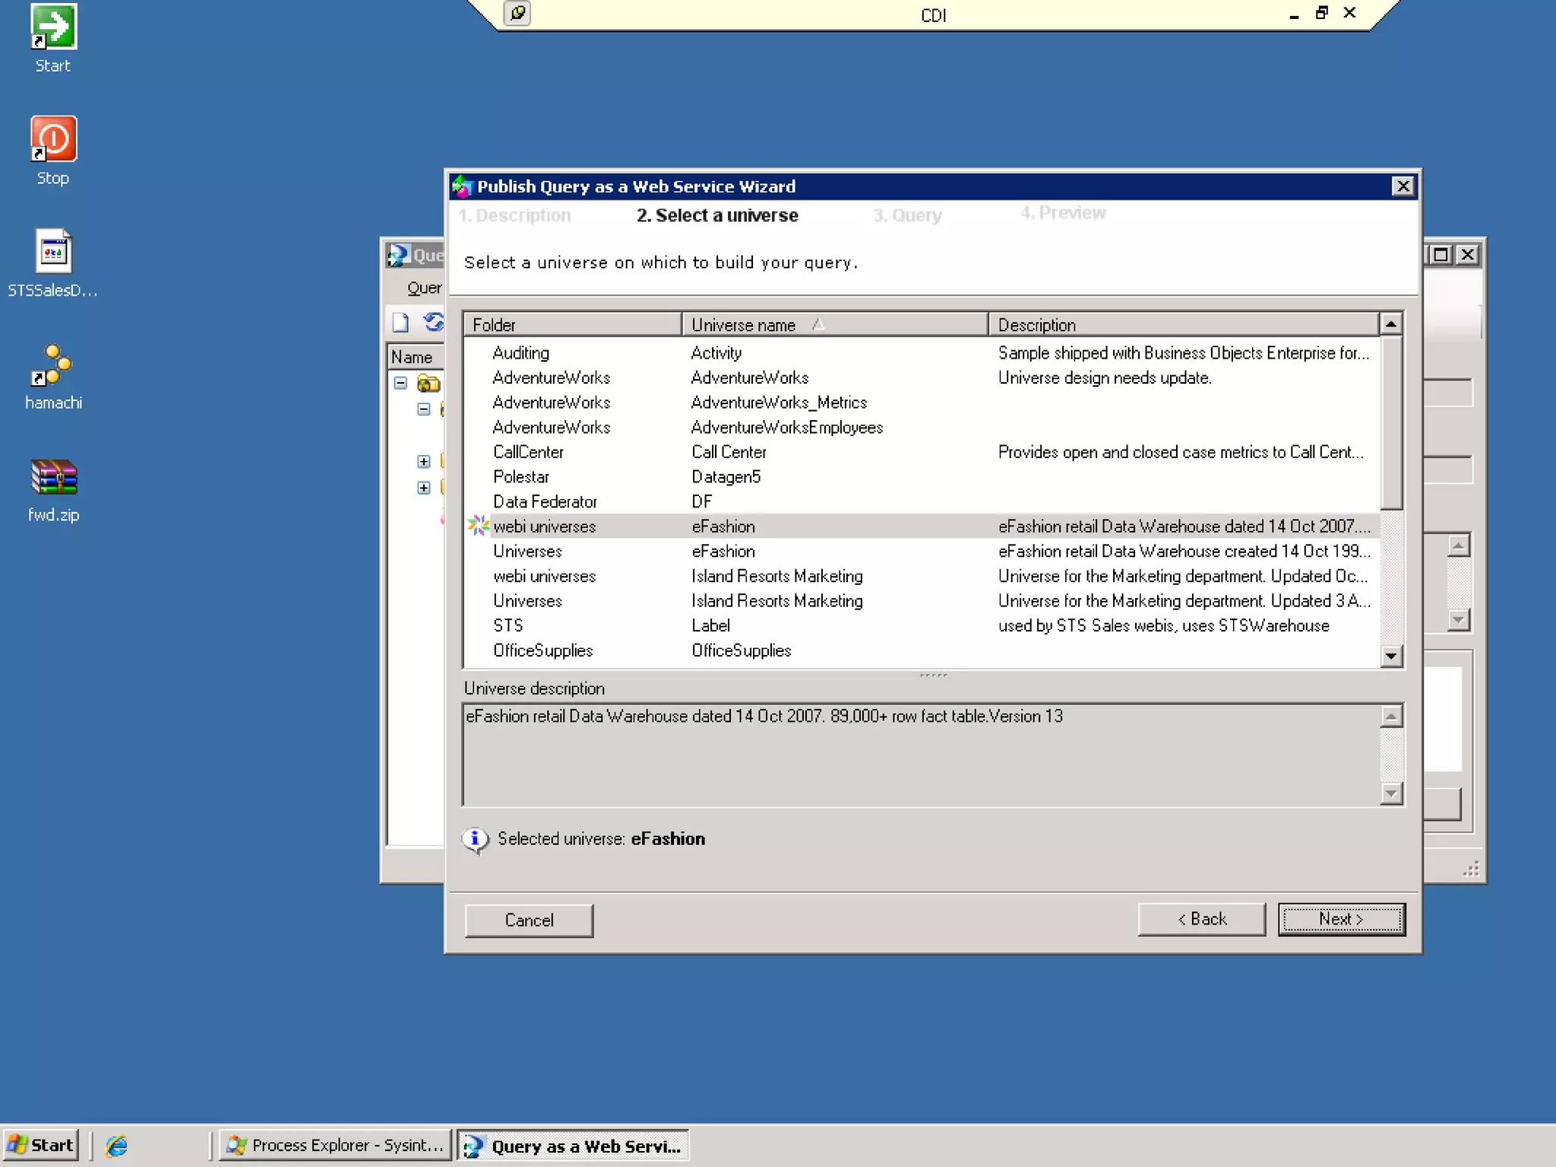Viewport: 1556px width, 1167px height.
Task: Click the 2. Select a universe step
Action: click(717, 216)
